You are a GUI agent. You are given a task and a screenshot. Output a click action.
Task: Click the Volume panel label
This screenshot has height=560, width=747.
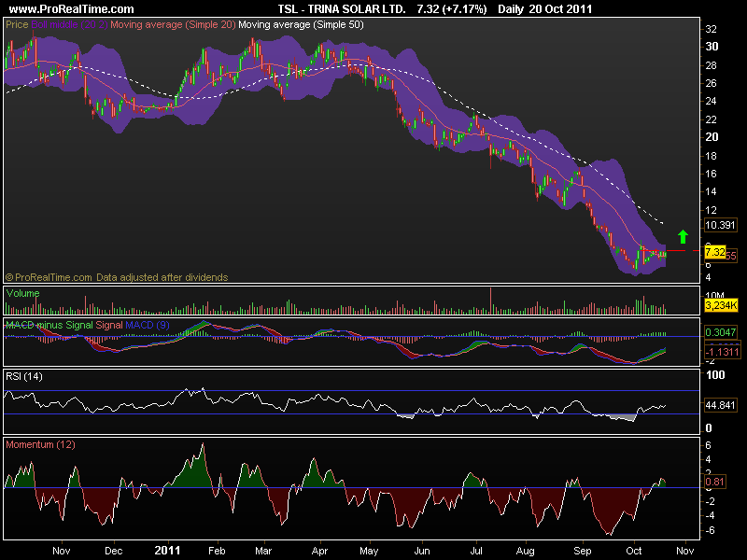coord(22,293)
